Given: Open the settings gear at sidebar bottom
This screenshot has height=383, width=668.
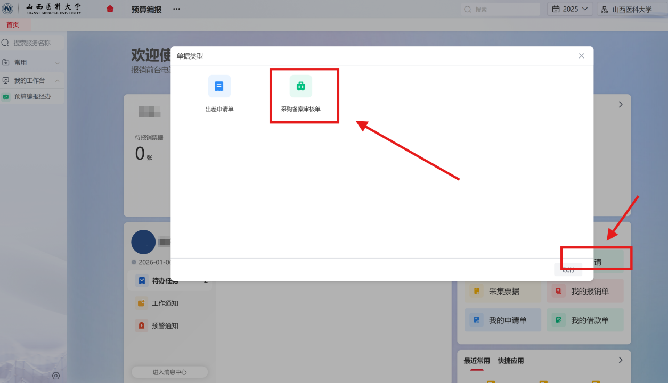Looking at the screenshot, I should [56, 376].
